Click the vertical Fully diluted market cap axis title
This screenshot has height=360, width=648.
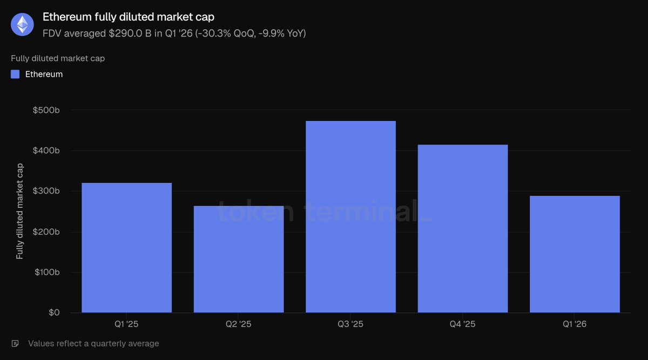[20, 211]
